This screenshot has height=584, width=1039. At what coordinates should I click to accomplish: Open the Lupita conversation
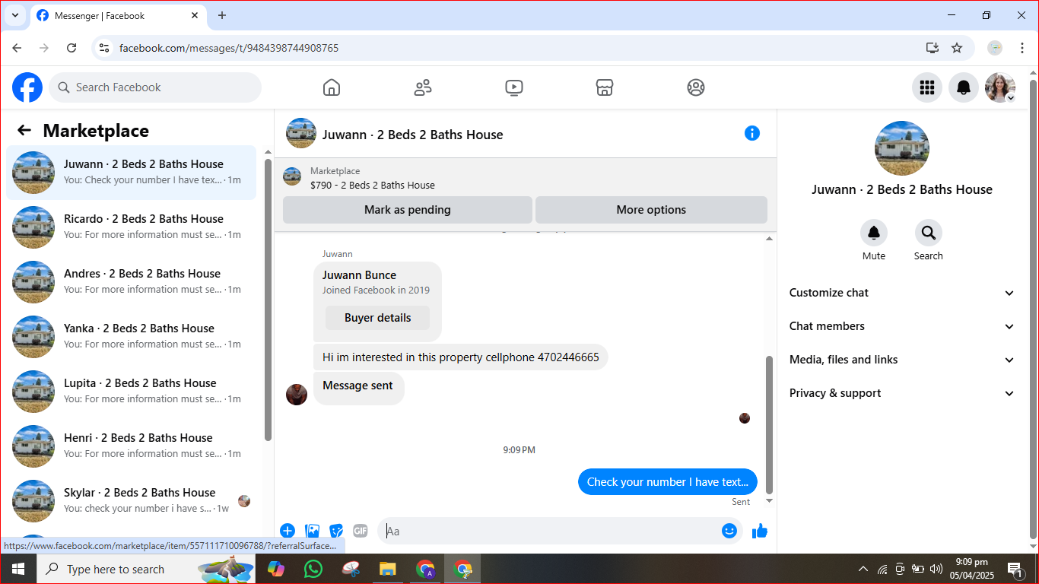point(132,392)
